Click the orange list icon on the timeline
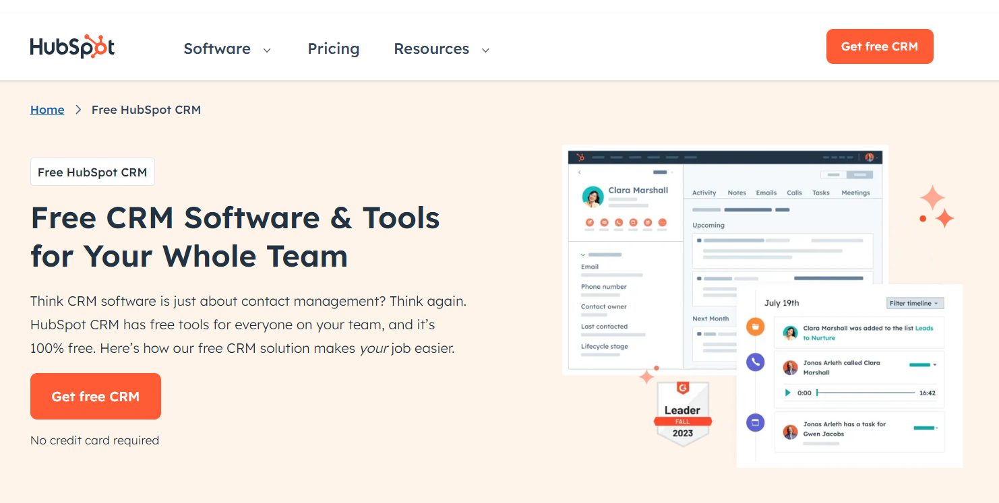The image size is (999, 503). tap(756, 327)
